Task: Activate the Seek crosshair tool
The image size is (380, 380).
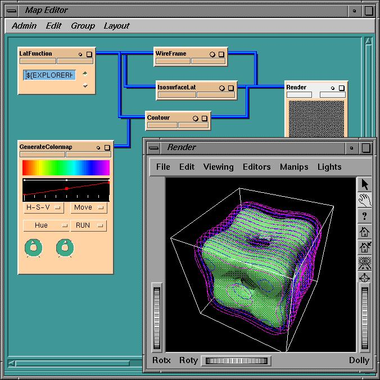Action: pyautogui.click(x=364, y=278)
